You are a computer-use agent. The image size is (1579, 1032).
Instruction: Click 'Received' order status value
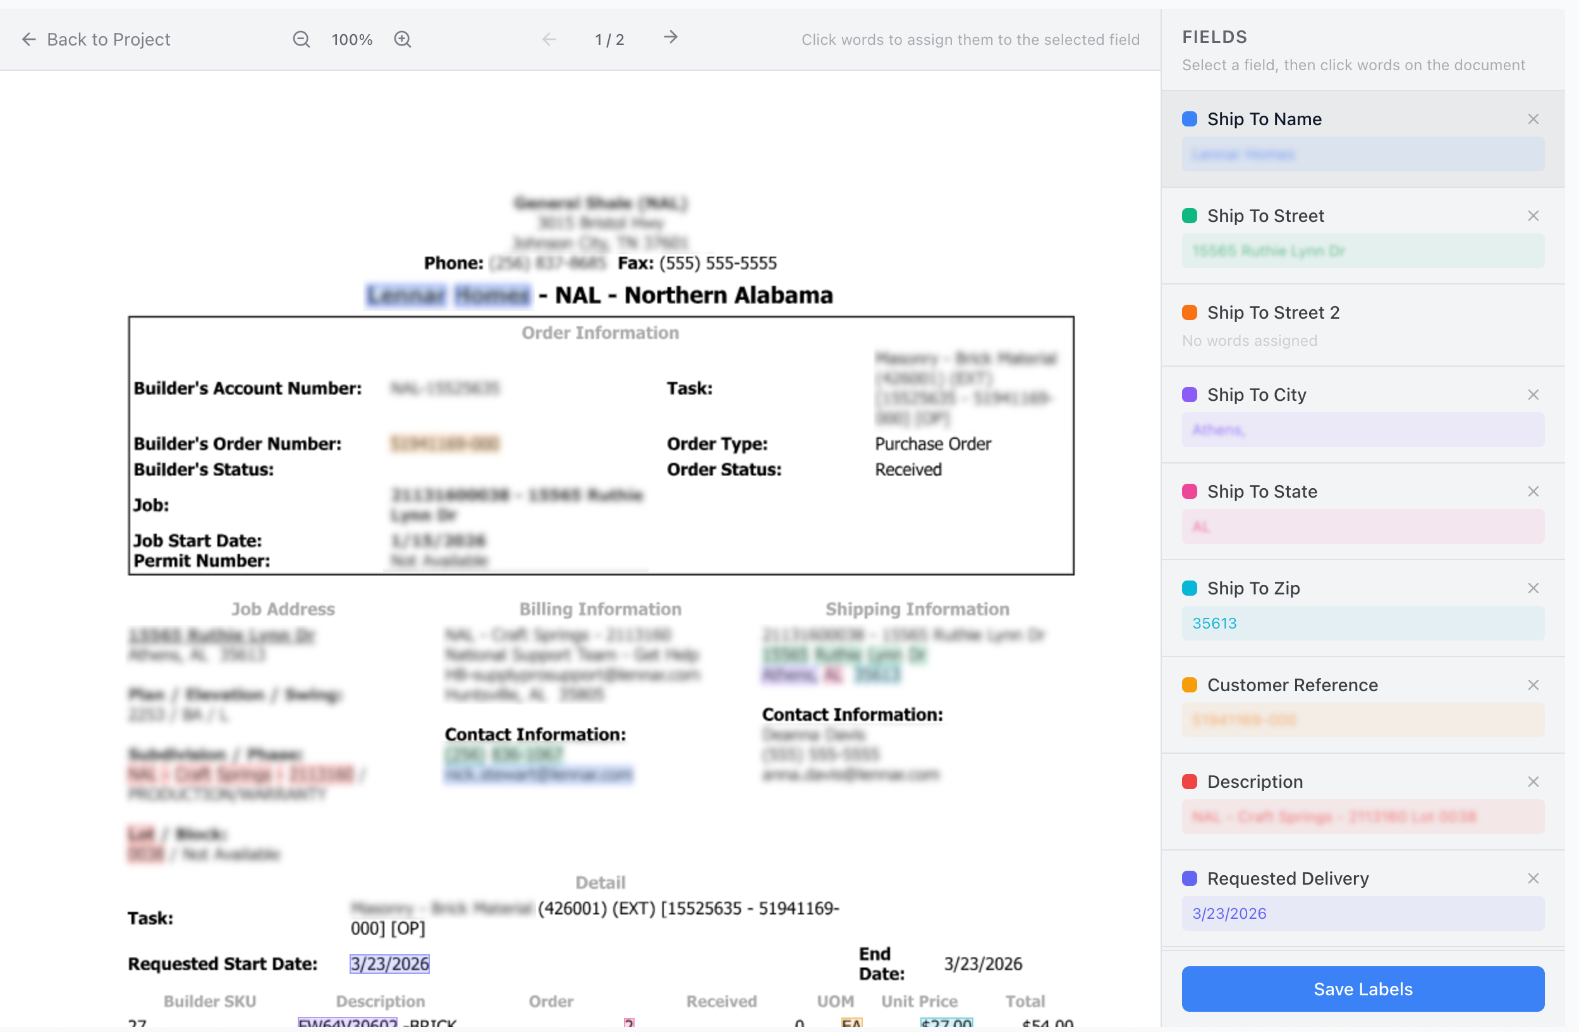908,470
